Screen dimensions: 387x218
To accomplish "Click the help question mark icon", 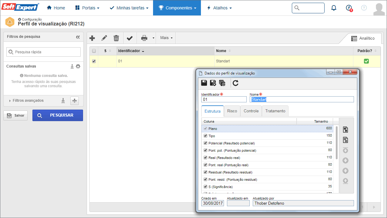I will coord(364,8).
